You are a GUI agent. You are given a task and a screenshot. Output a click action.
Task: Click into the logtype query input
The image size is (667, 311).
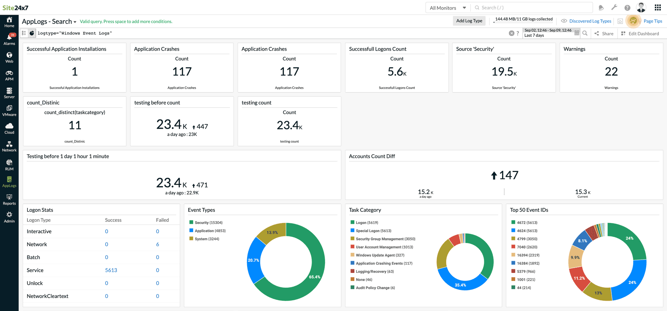pyautogui.click(x=271, y=33)
